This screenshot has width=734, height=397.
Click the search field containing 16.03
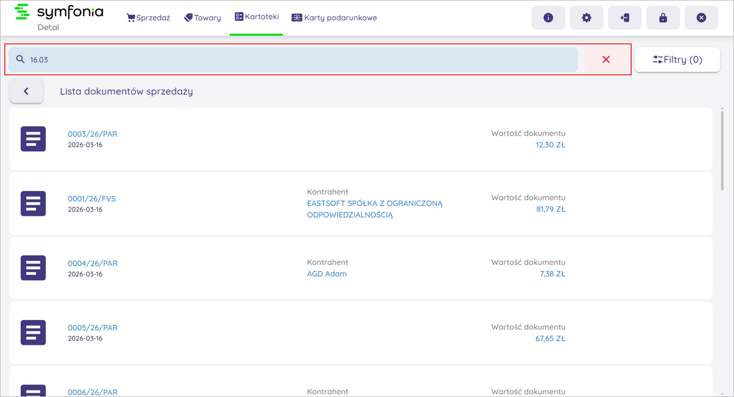294,60
